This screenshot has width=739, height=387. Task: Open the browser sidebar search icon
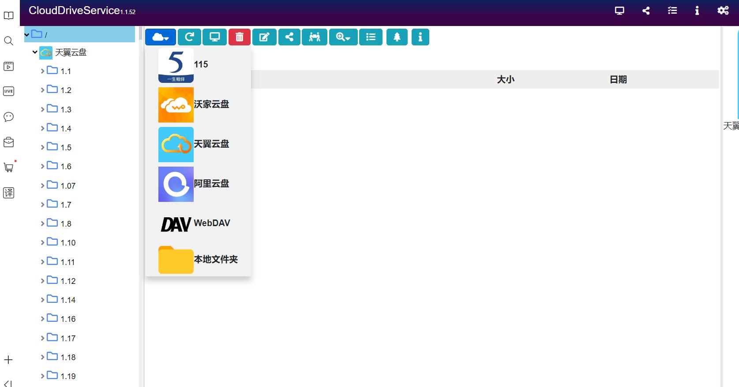pos(8,41)
